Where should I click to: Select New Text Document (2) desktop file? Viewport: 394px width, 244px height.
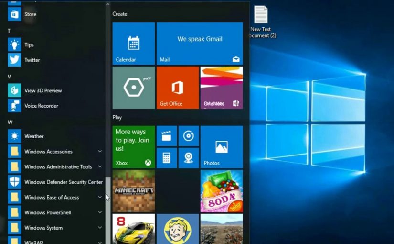click(261, 22)
